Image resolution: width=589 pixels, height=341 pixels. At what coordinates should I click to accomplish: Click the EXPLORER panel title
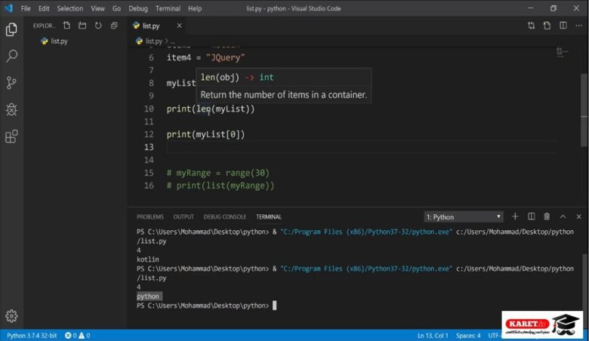point(44,26)
